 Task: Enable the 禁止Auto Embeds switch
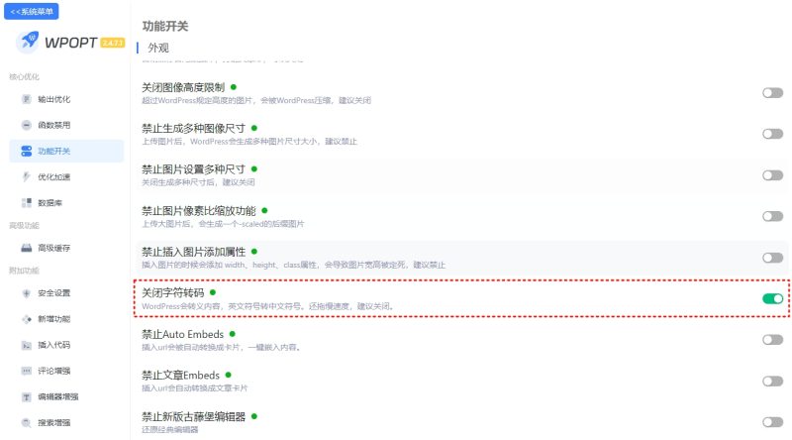772,339
